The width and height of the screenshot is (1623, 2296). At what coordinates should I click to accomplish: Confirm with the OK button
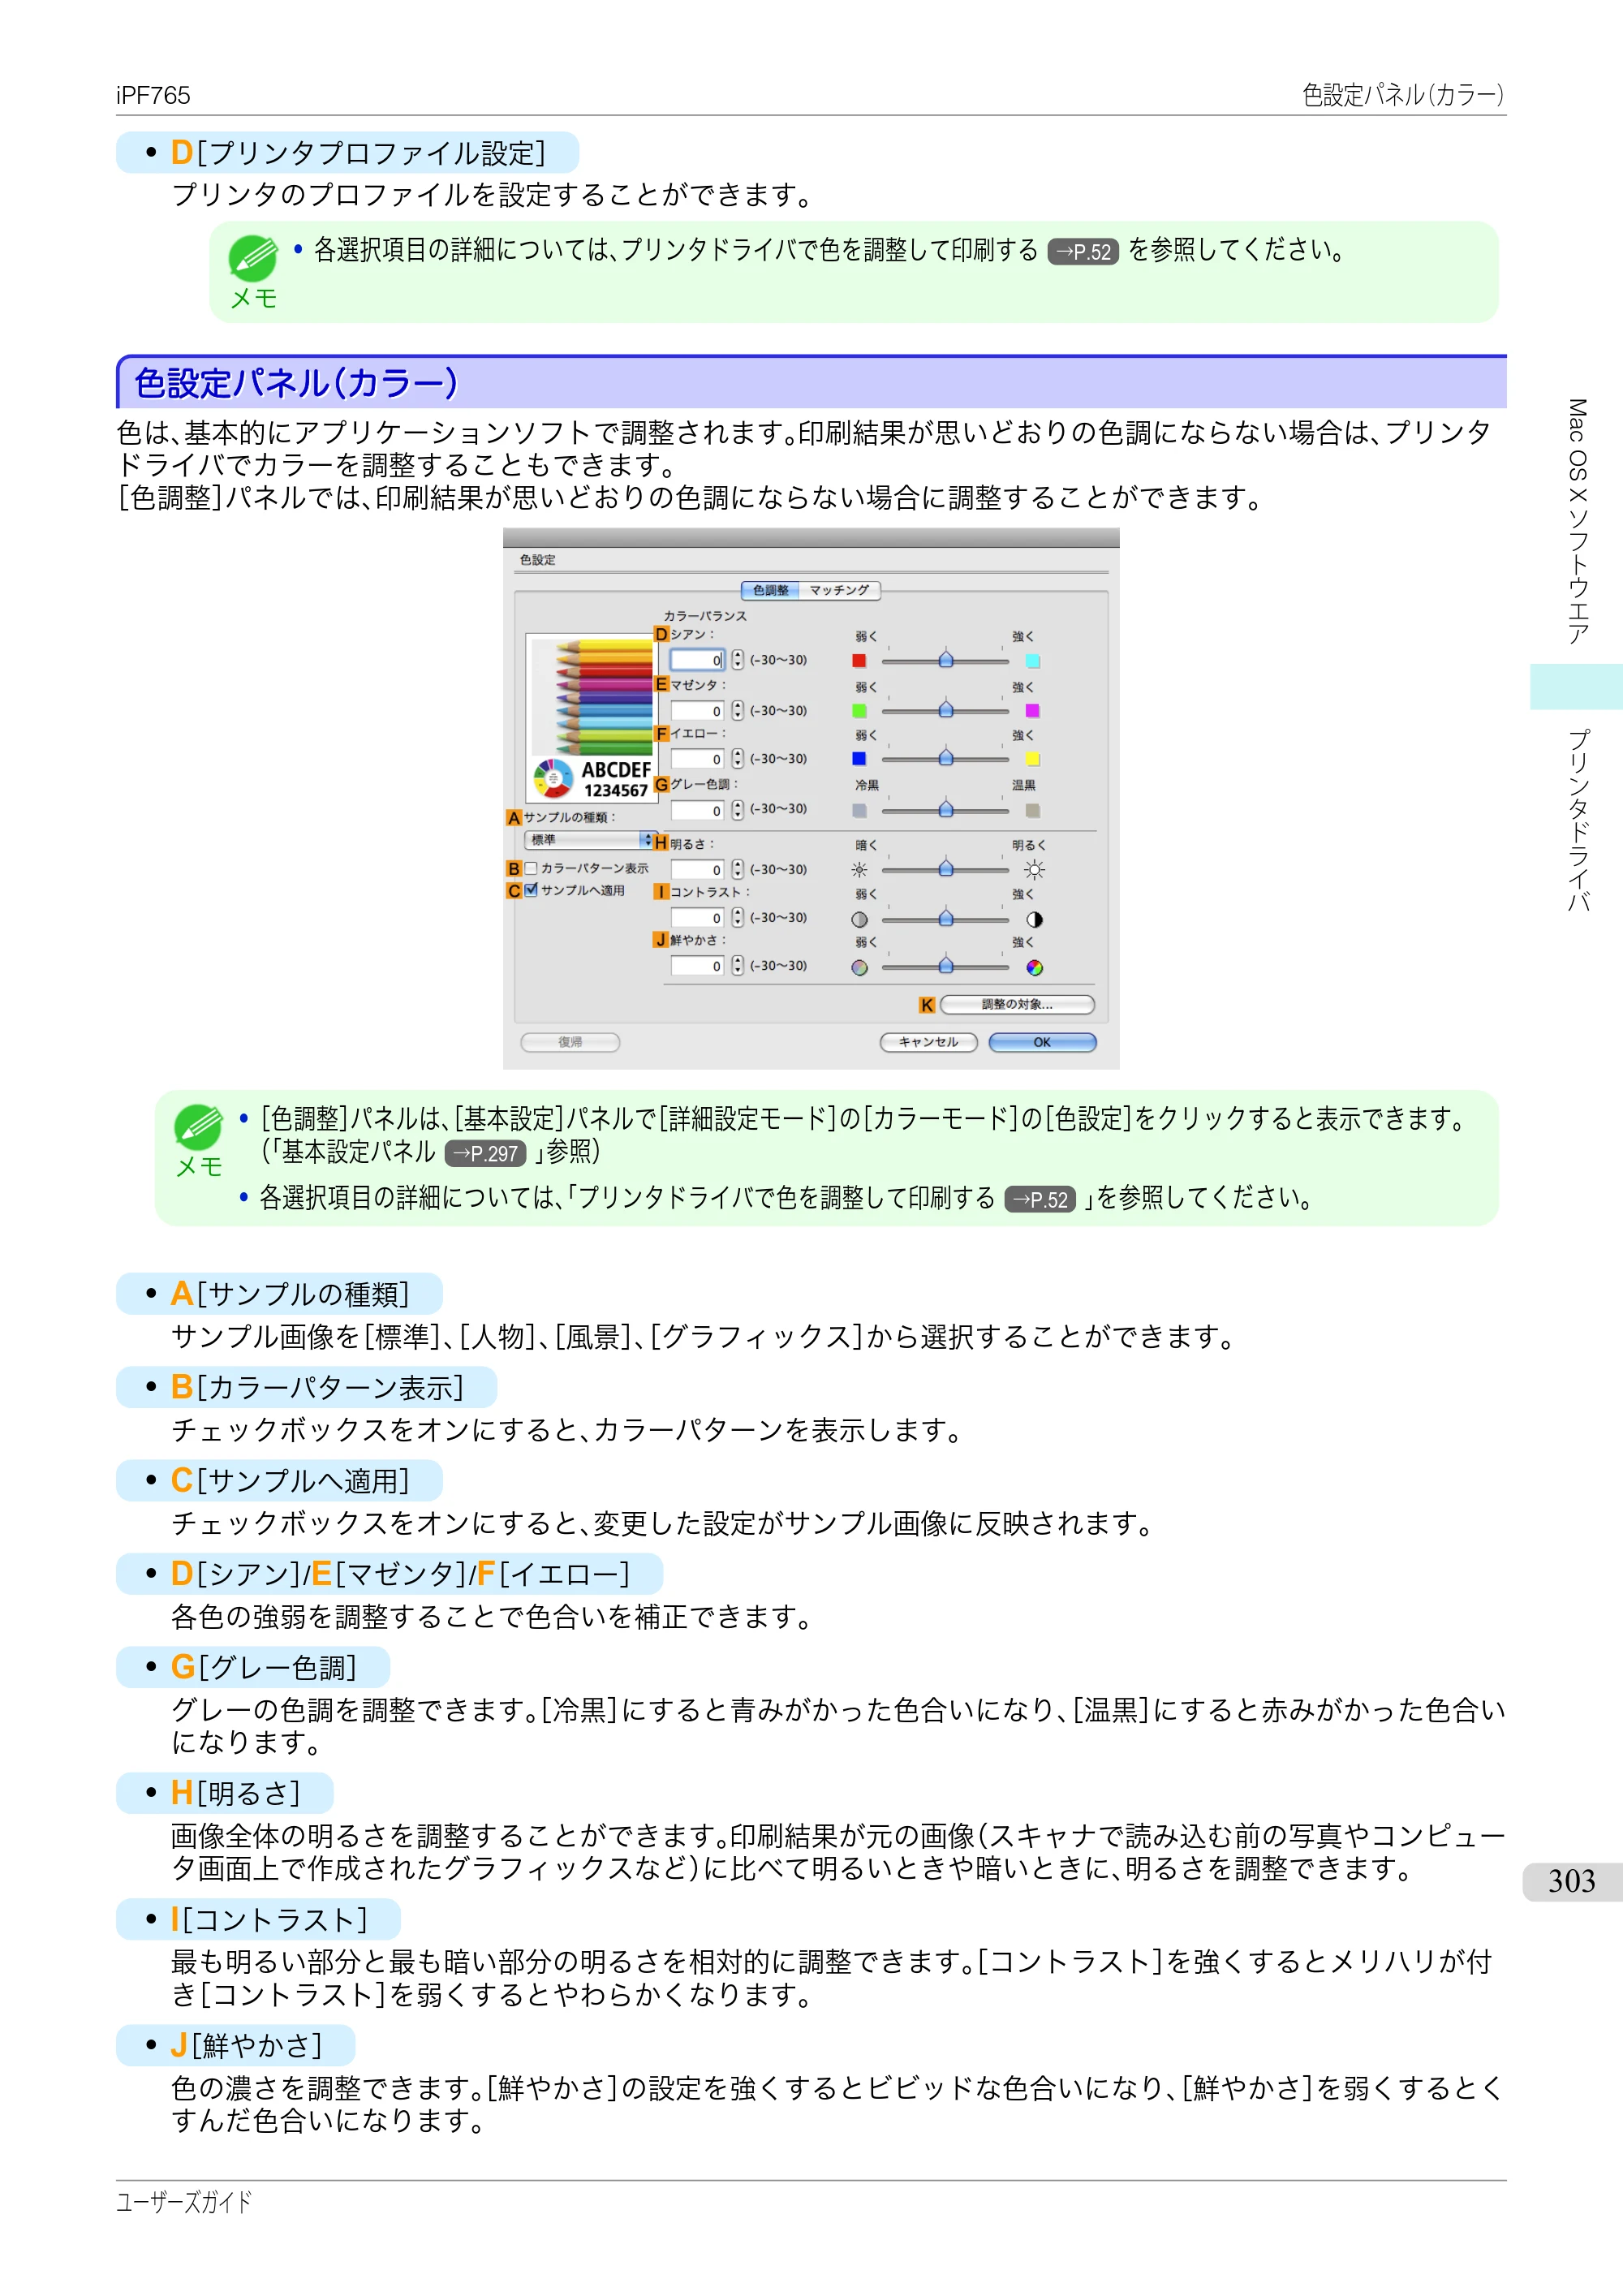pos(1042,1042)
